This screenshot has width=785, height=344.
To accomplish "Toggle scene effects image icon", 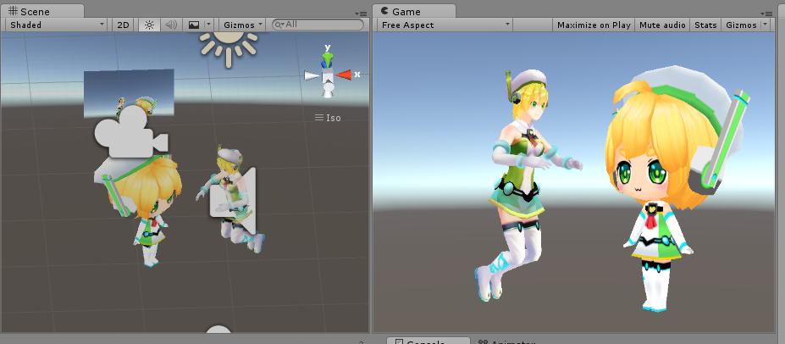I will [x=194, y=25].
